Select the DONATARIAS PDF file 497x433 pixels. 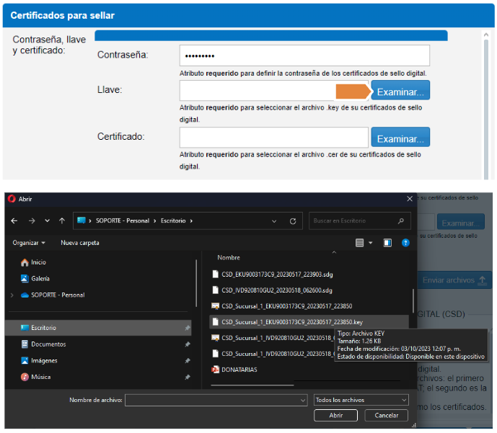click(239, 370)
